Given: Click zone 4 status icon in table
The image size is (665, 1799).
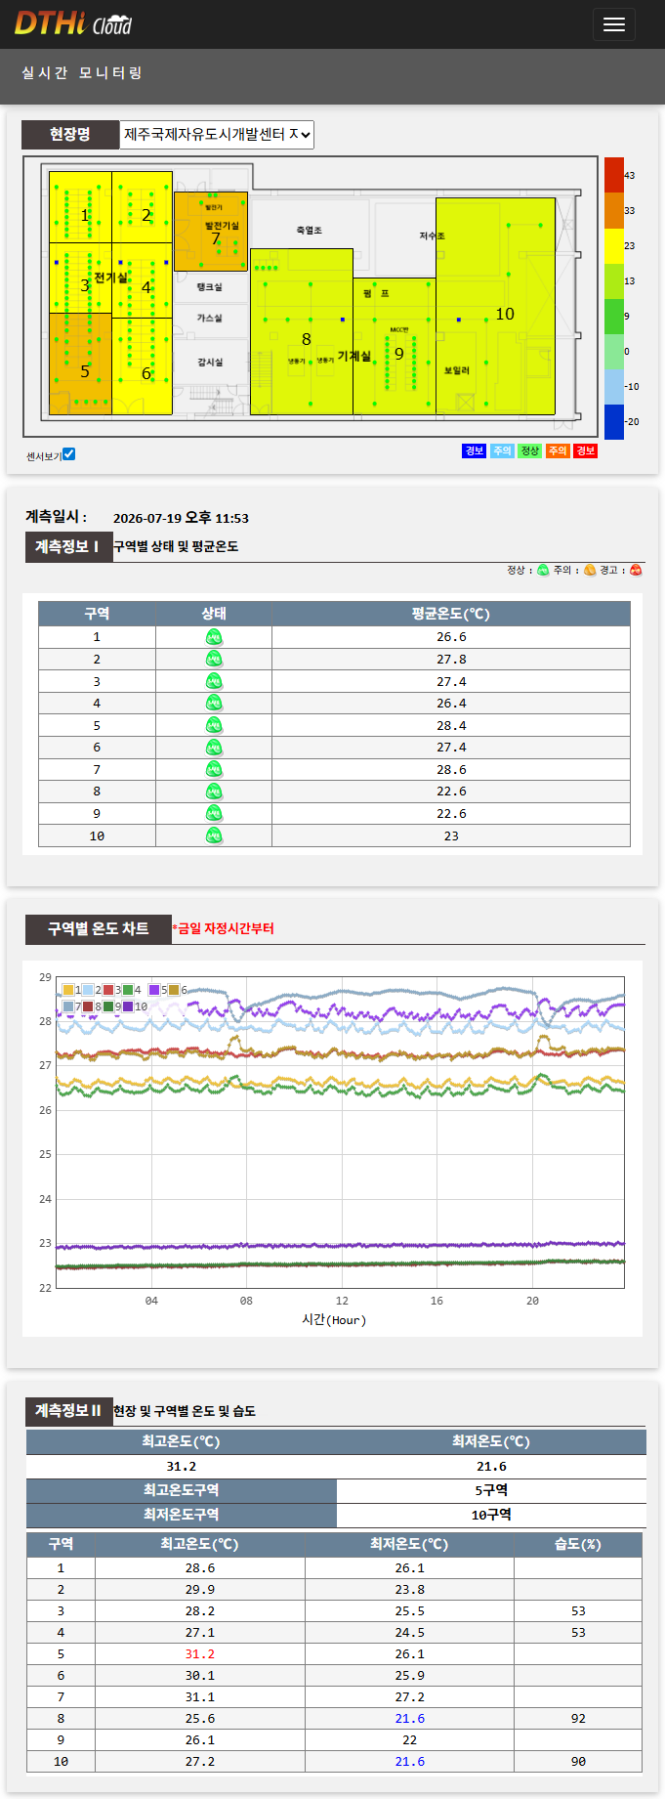Looking at the screenshot, I should click(x=214, y=704).
